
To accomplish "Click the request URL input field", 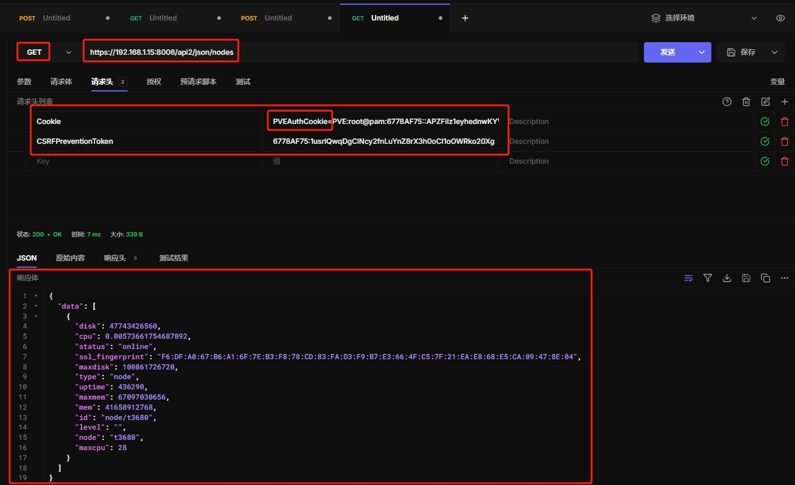I will [x=421, y=52].
